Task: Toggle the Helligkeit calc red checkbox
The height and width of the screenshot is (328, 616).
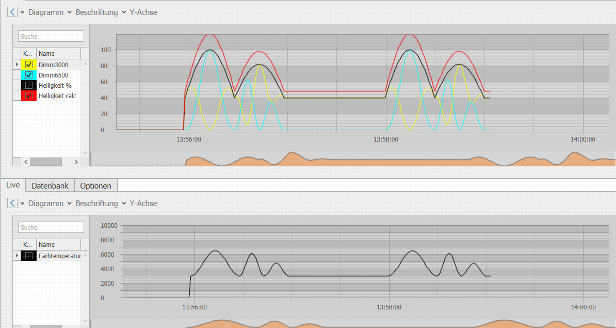Action: (29, 96)
